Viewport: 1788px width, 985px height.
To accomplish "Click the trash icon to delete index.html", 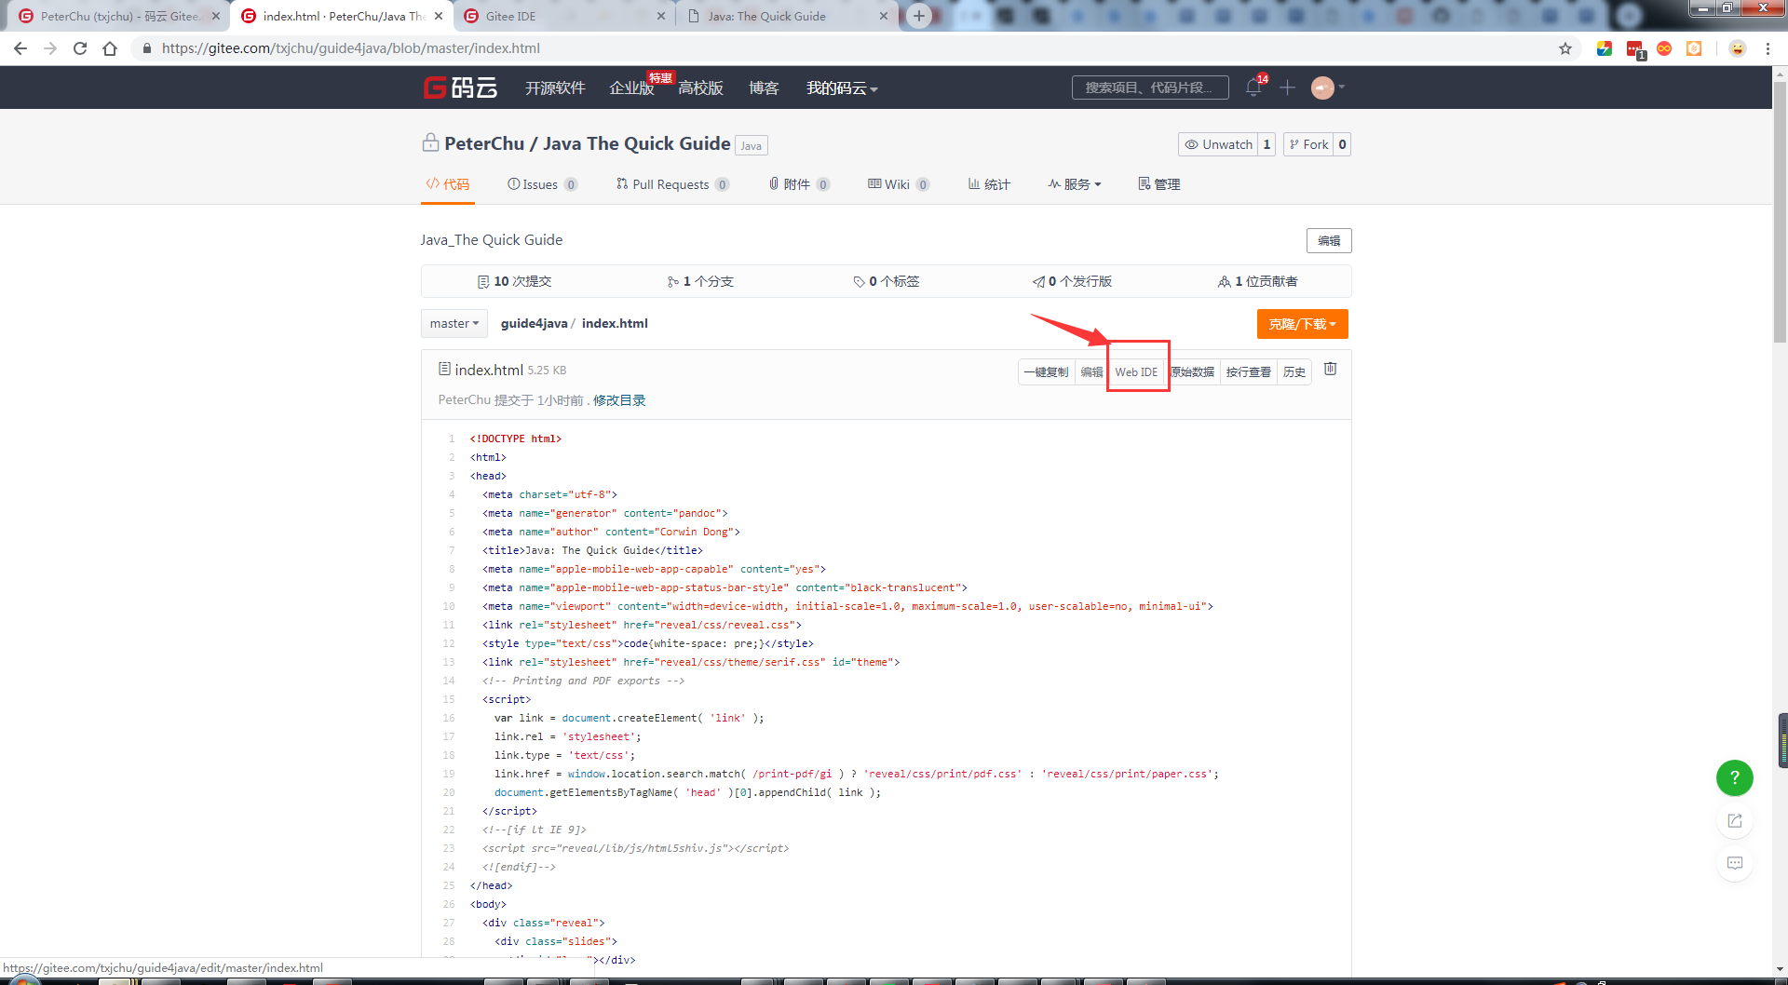I will click(x=1330, y=369).
